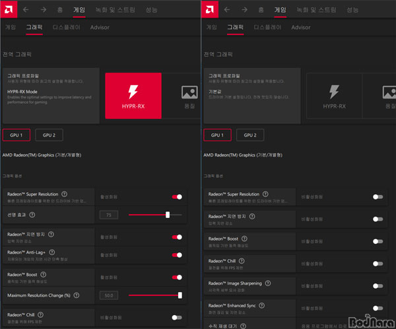The width and height of the screenshot is (396, 329).
Task: Open help icon for Radeon Chill, right window
Action: [242, 261]
